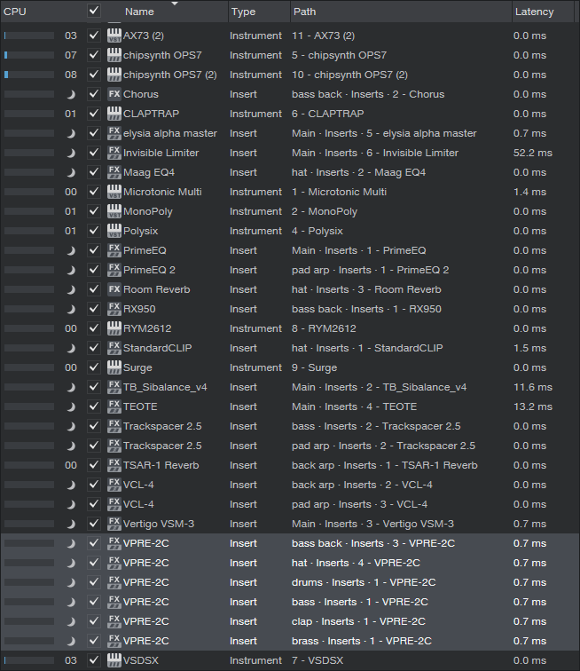Select the VCL-4 row on back arp
Image resolution: width=580 pixels, height=671 pixels.
point(290,485)
